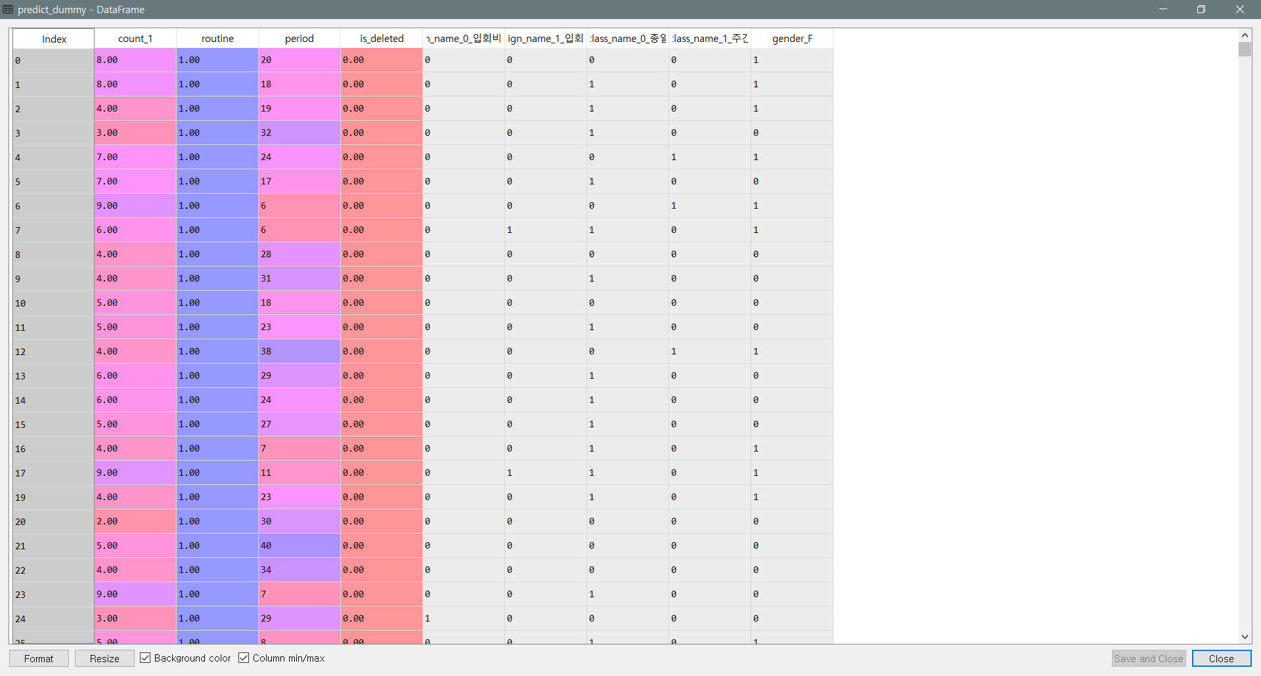Click lass_name_0 cell 1 in row 1
The width and height of the screenshot is (1261, 676).
click(x=628, y=84)
